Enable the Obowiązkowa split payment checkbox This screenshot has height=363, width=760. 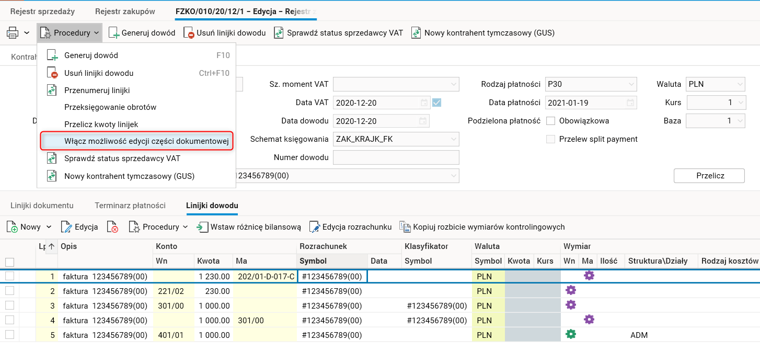pyautogui.click(x=550, y=121)
